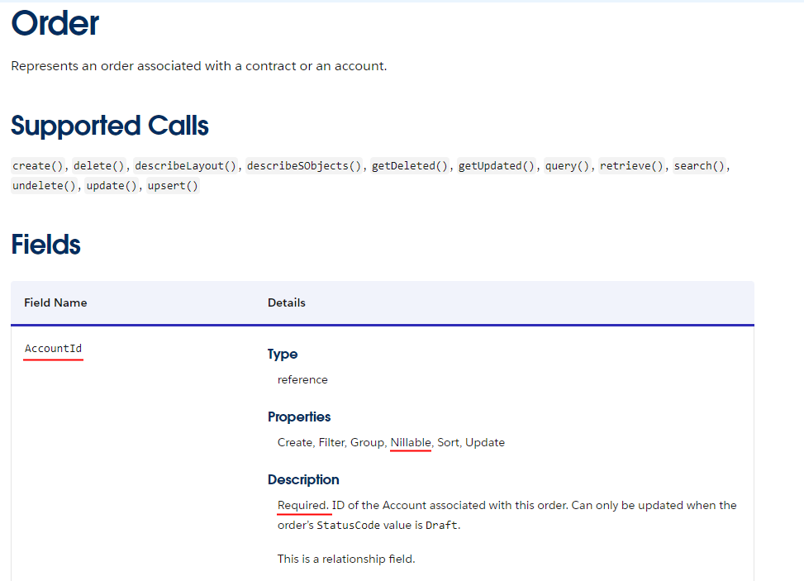Click the search() call
Screen dimensions: 804x581
(699, 165)
